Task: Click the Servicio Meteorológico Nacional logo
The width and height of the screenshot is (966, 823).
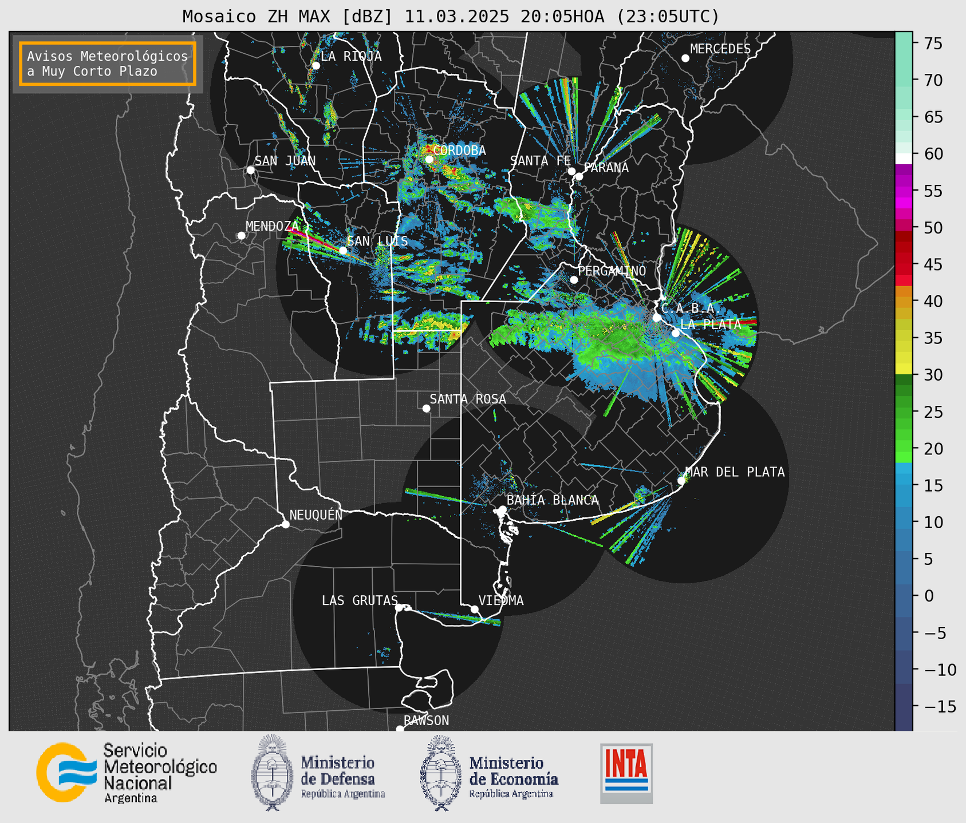Action: (x=127, y=774)
